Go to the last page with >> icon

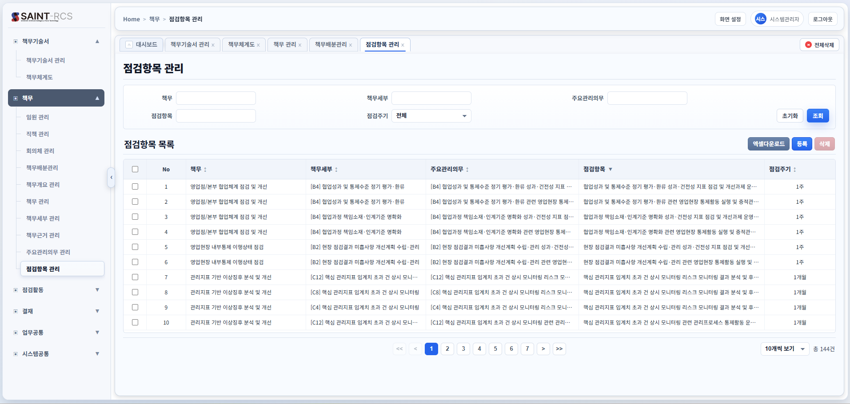[x=559, y=349]
